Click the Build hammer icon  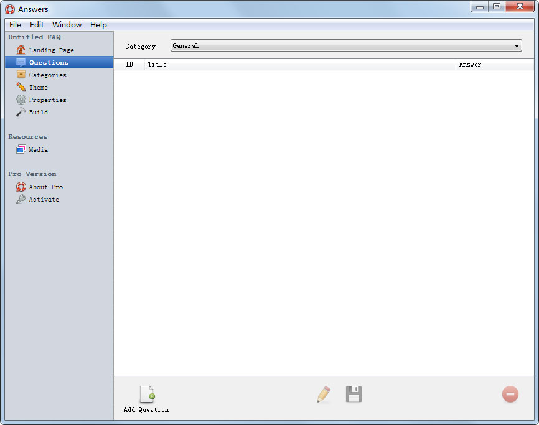[21, 112]
